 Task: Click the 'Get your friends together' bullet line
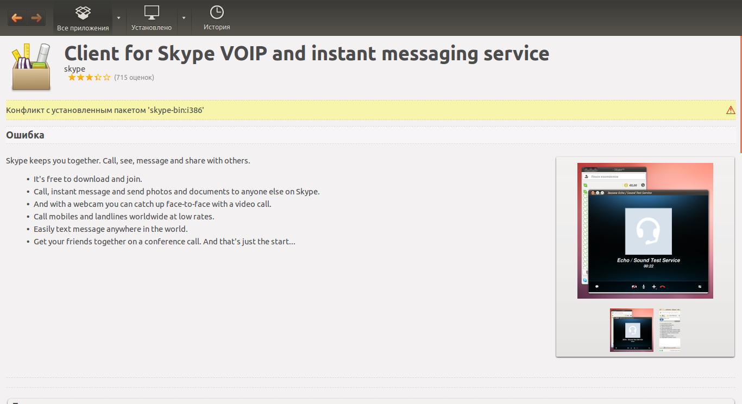(165, 241)
